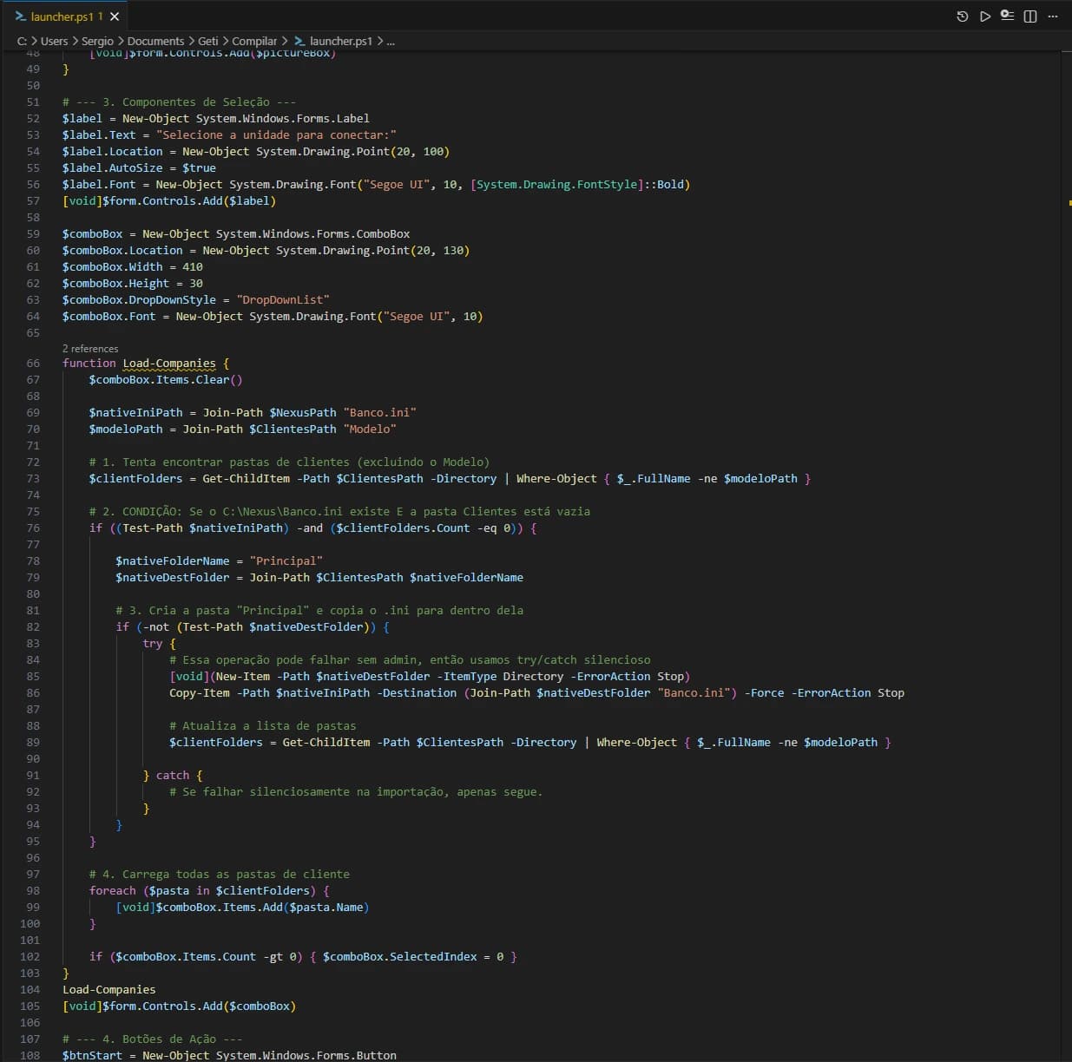Click '$comboBox.Items.Clear()' on line 67
1072x1062 pixels.
[166, 379]
